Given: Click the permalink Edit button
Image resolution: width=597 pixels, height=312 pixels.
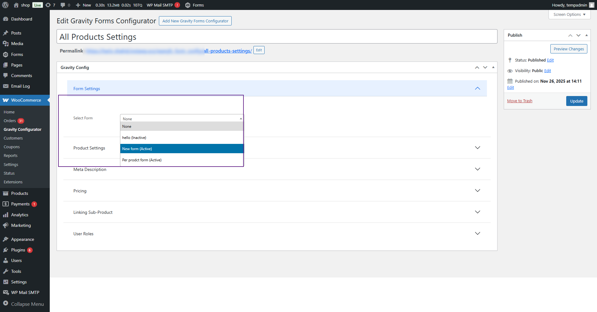Looking at the screenshot, I should (259, 50).
